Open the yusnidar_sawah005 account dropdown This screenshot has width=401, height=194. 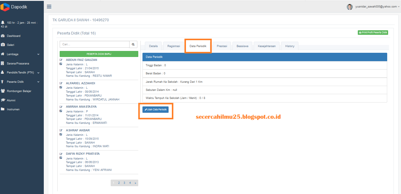pos(377,7)
